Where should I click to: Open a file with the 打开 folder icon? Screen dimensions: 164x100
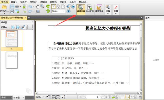(4, 7)
